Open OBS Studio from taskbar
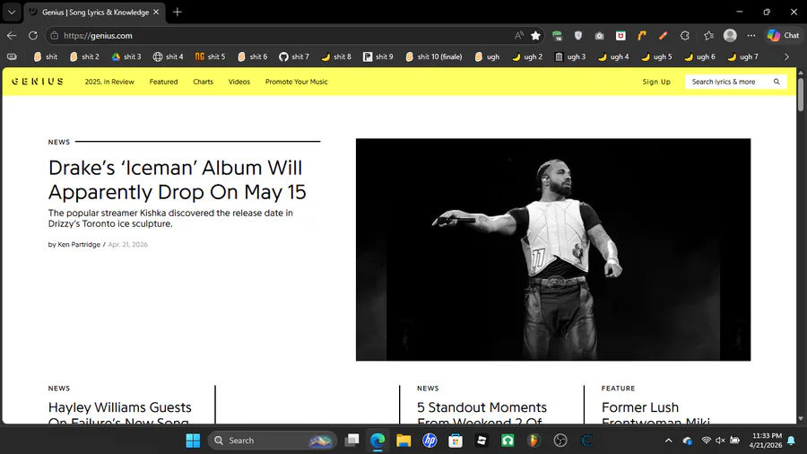The image size is (807, 454). click(x=560, y=441)
